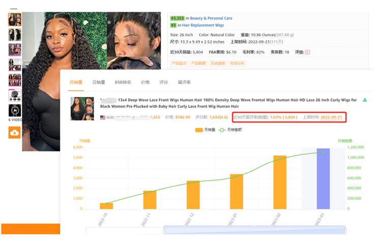The height and width of the screenshot is (240, 382).
Task: Click the red rating grade icon
Action: pos(307,52)
